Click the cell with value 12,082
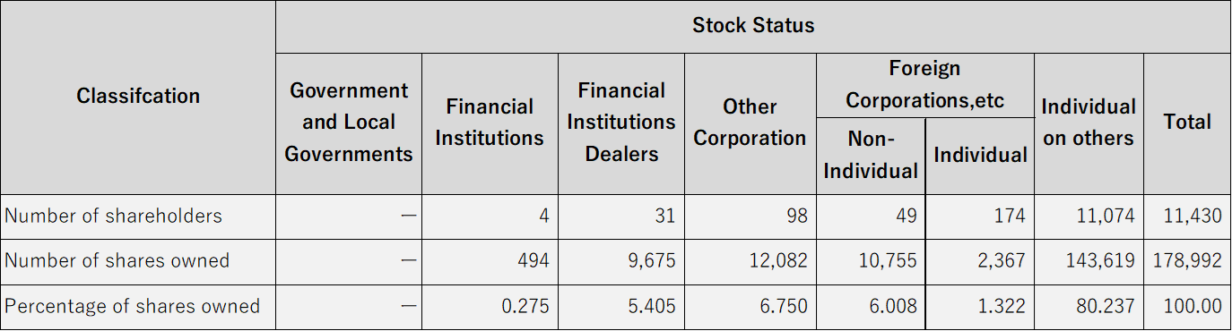Screen dimensions: 1232x331 click(x=750, y=261)
